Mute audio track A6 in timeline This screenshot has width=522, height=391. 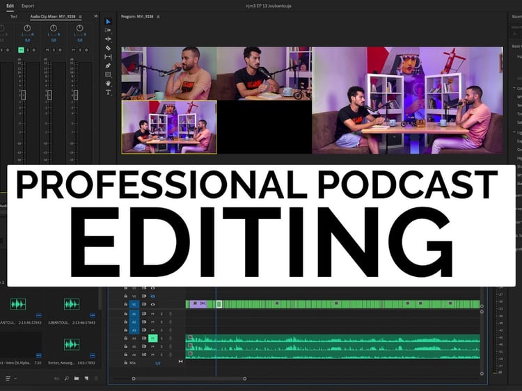click(x=153, y=355)
